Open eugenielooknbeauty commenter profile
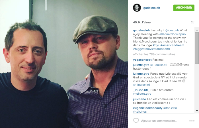 coord(147,108)
